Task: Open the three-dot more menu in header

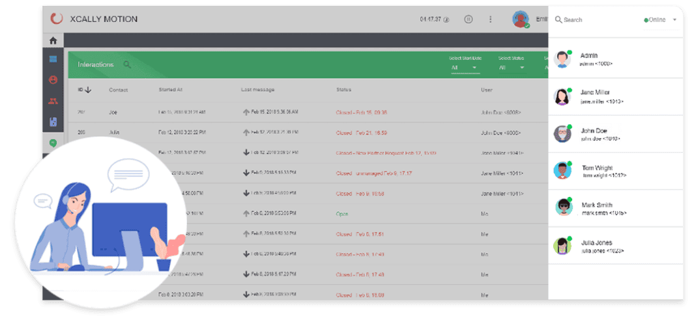Action: (490, 20)
